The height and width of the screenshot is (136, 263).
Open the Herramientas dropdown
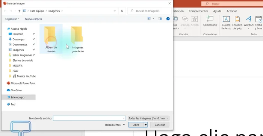point(115,125)
